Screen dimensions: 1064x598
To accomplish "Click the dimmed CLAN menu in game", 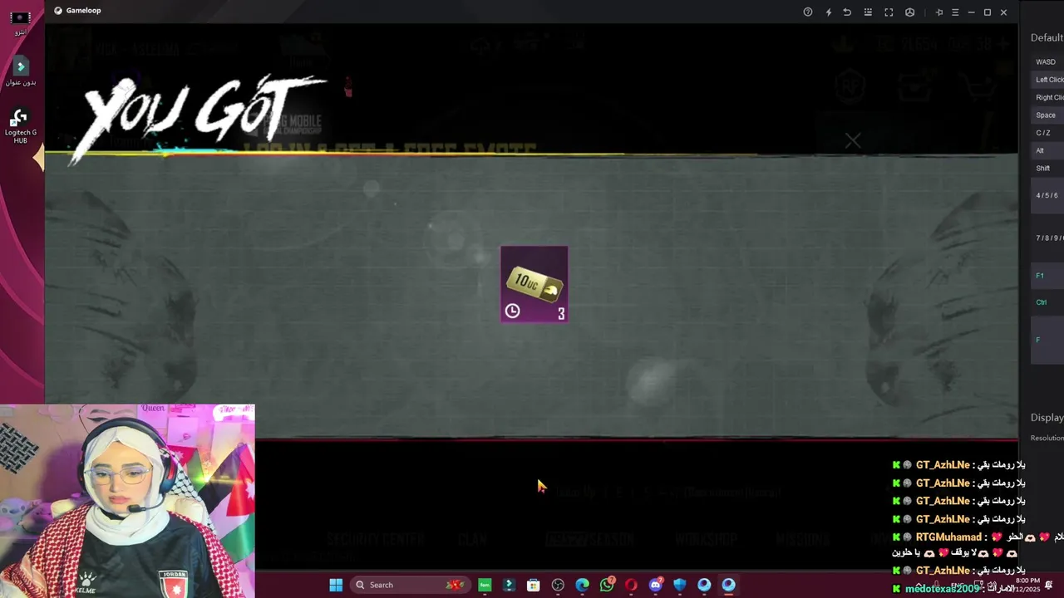I will [x=473, y=539].
